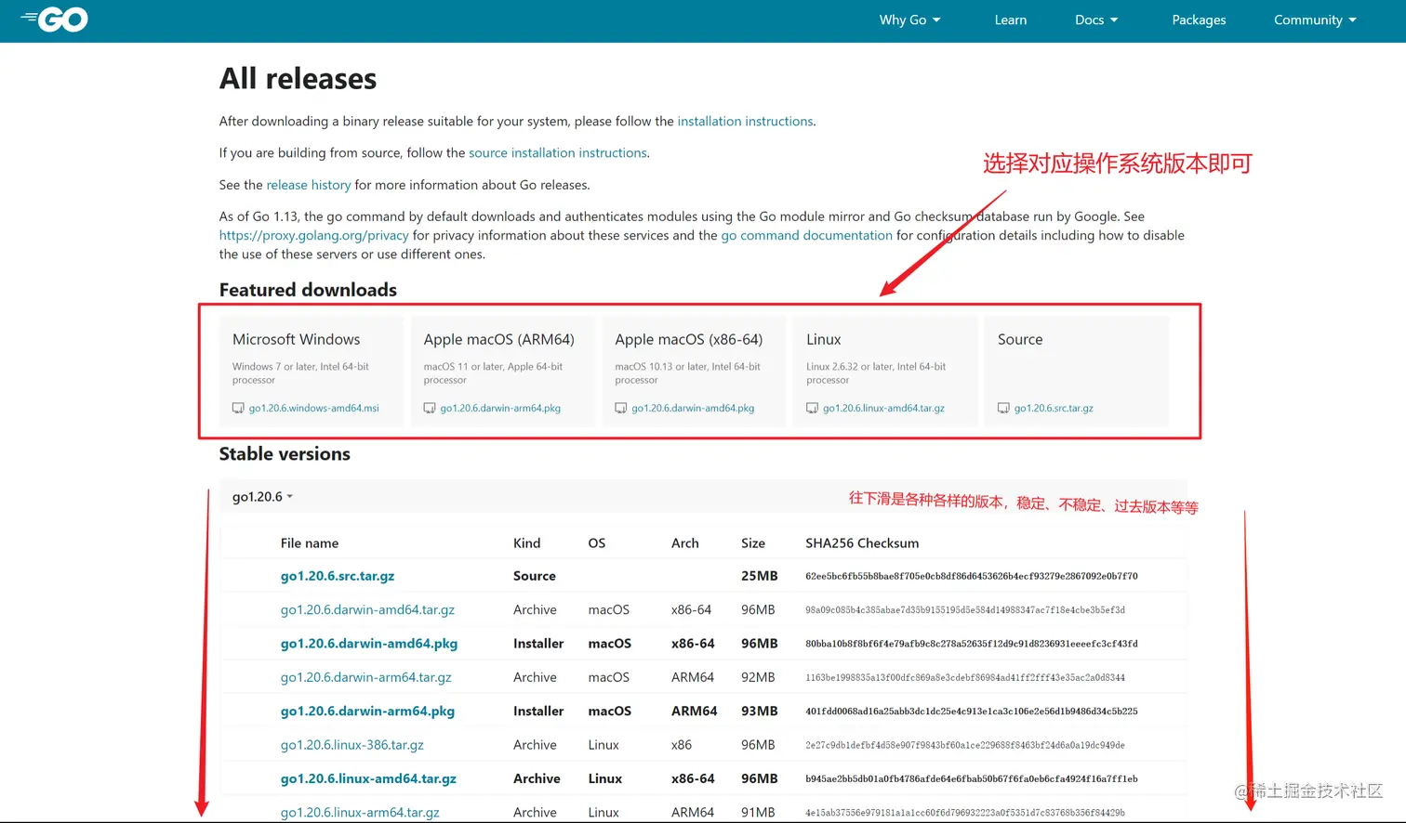Open the Community dropdown menu
This screenshot has width=1406, height=823.
1315,20
